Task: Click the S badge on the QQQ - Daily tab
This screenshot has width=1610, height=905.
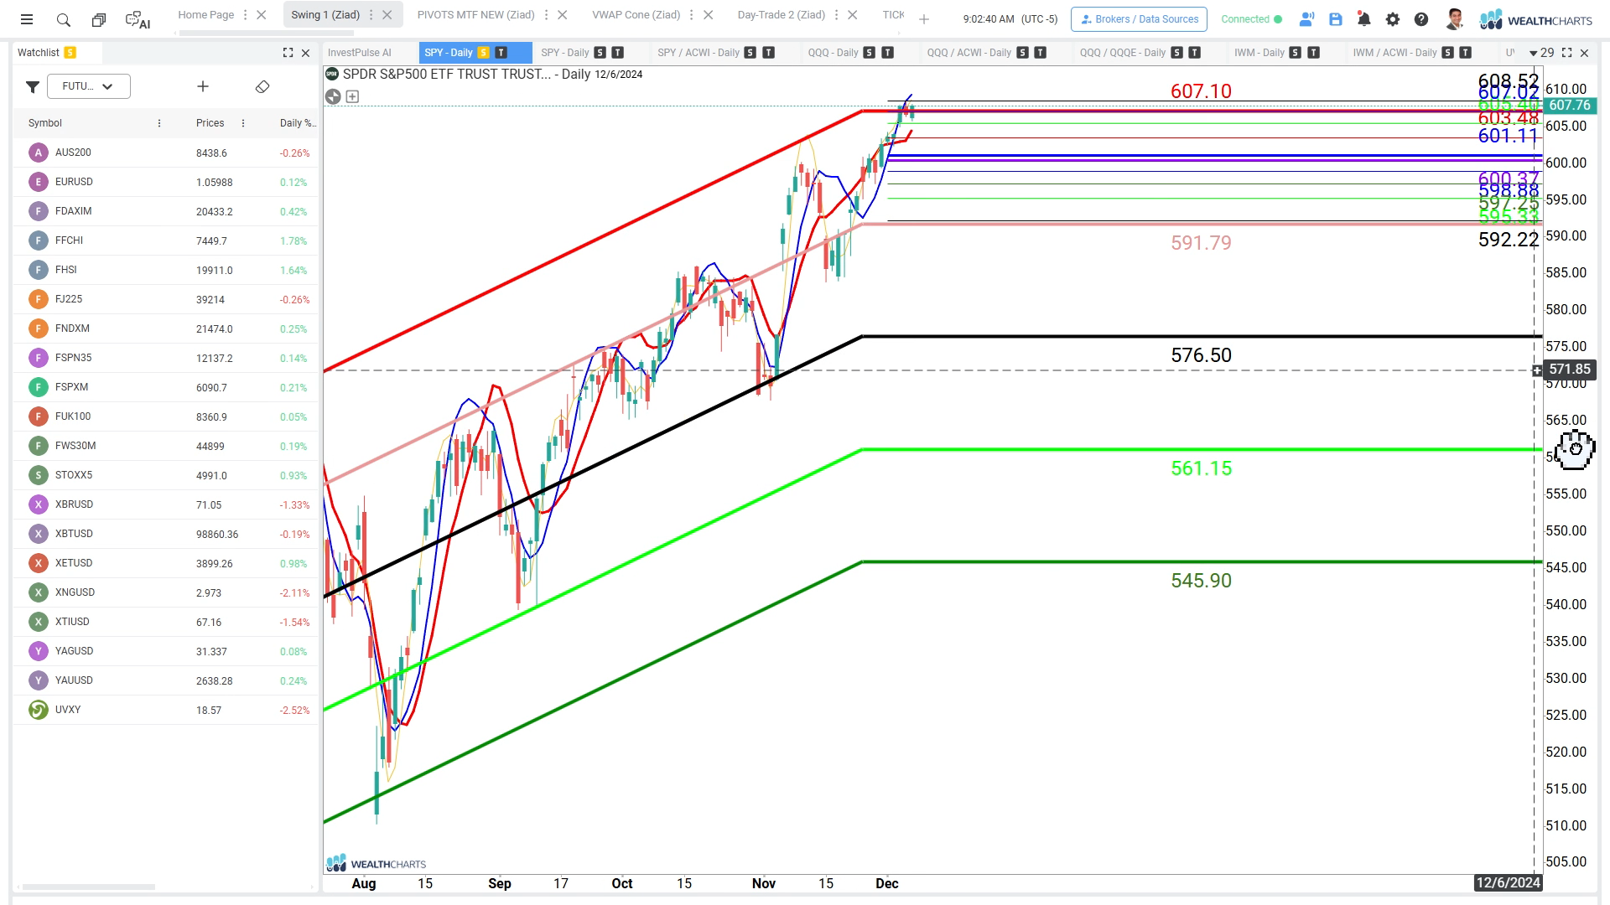Action: [870, 53]
